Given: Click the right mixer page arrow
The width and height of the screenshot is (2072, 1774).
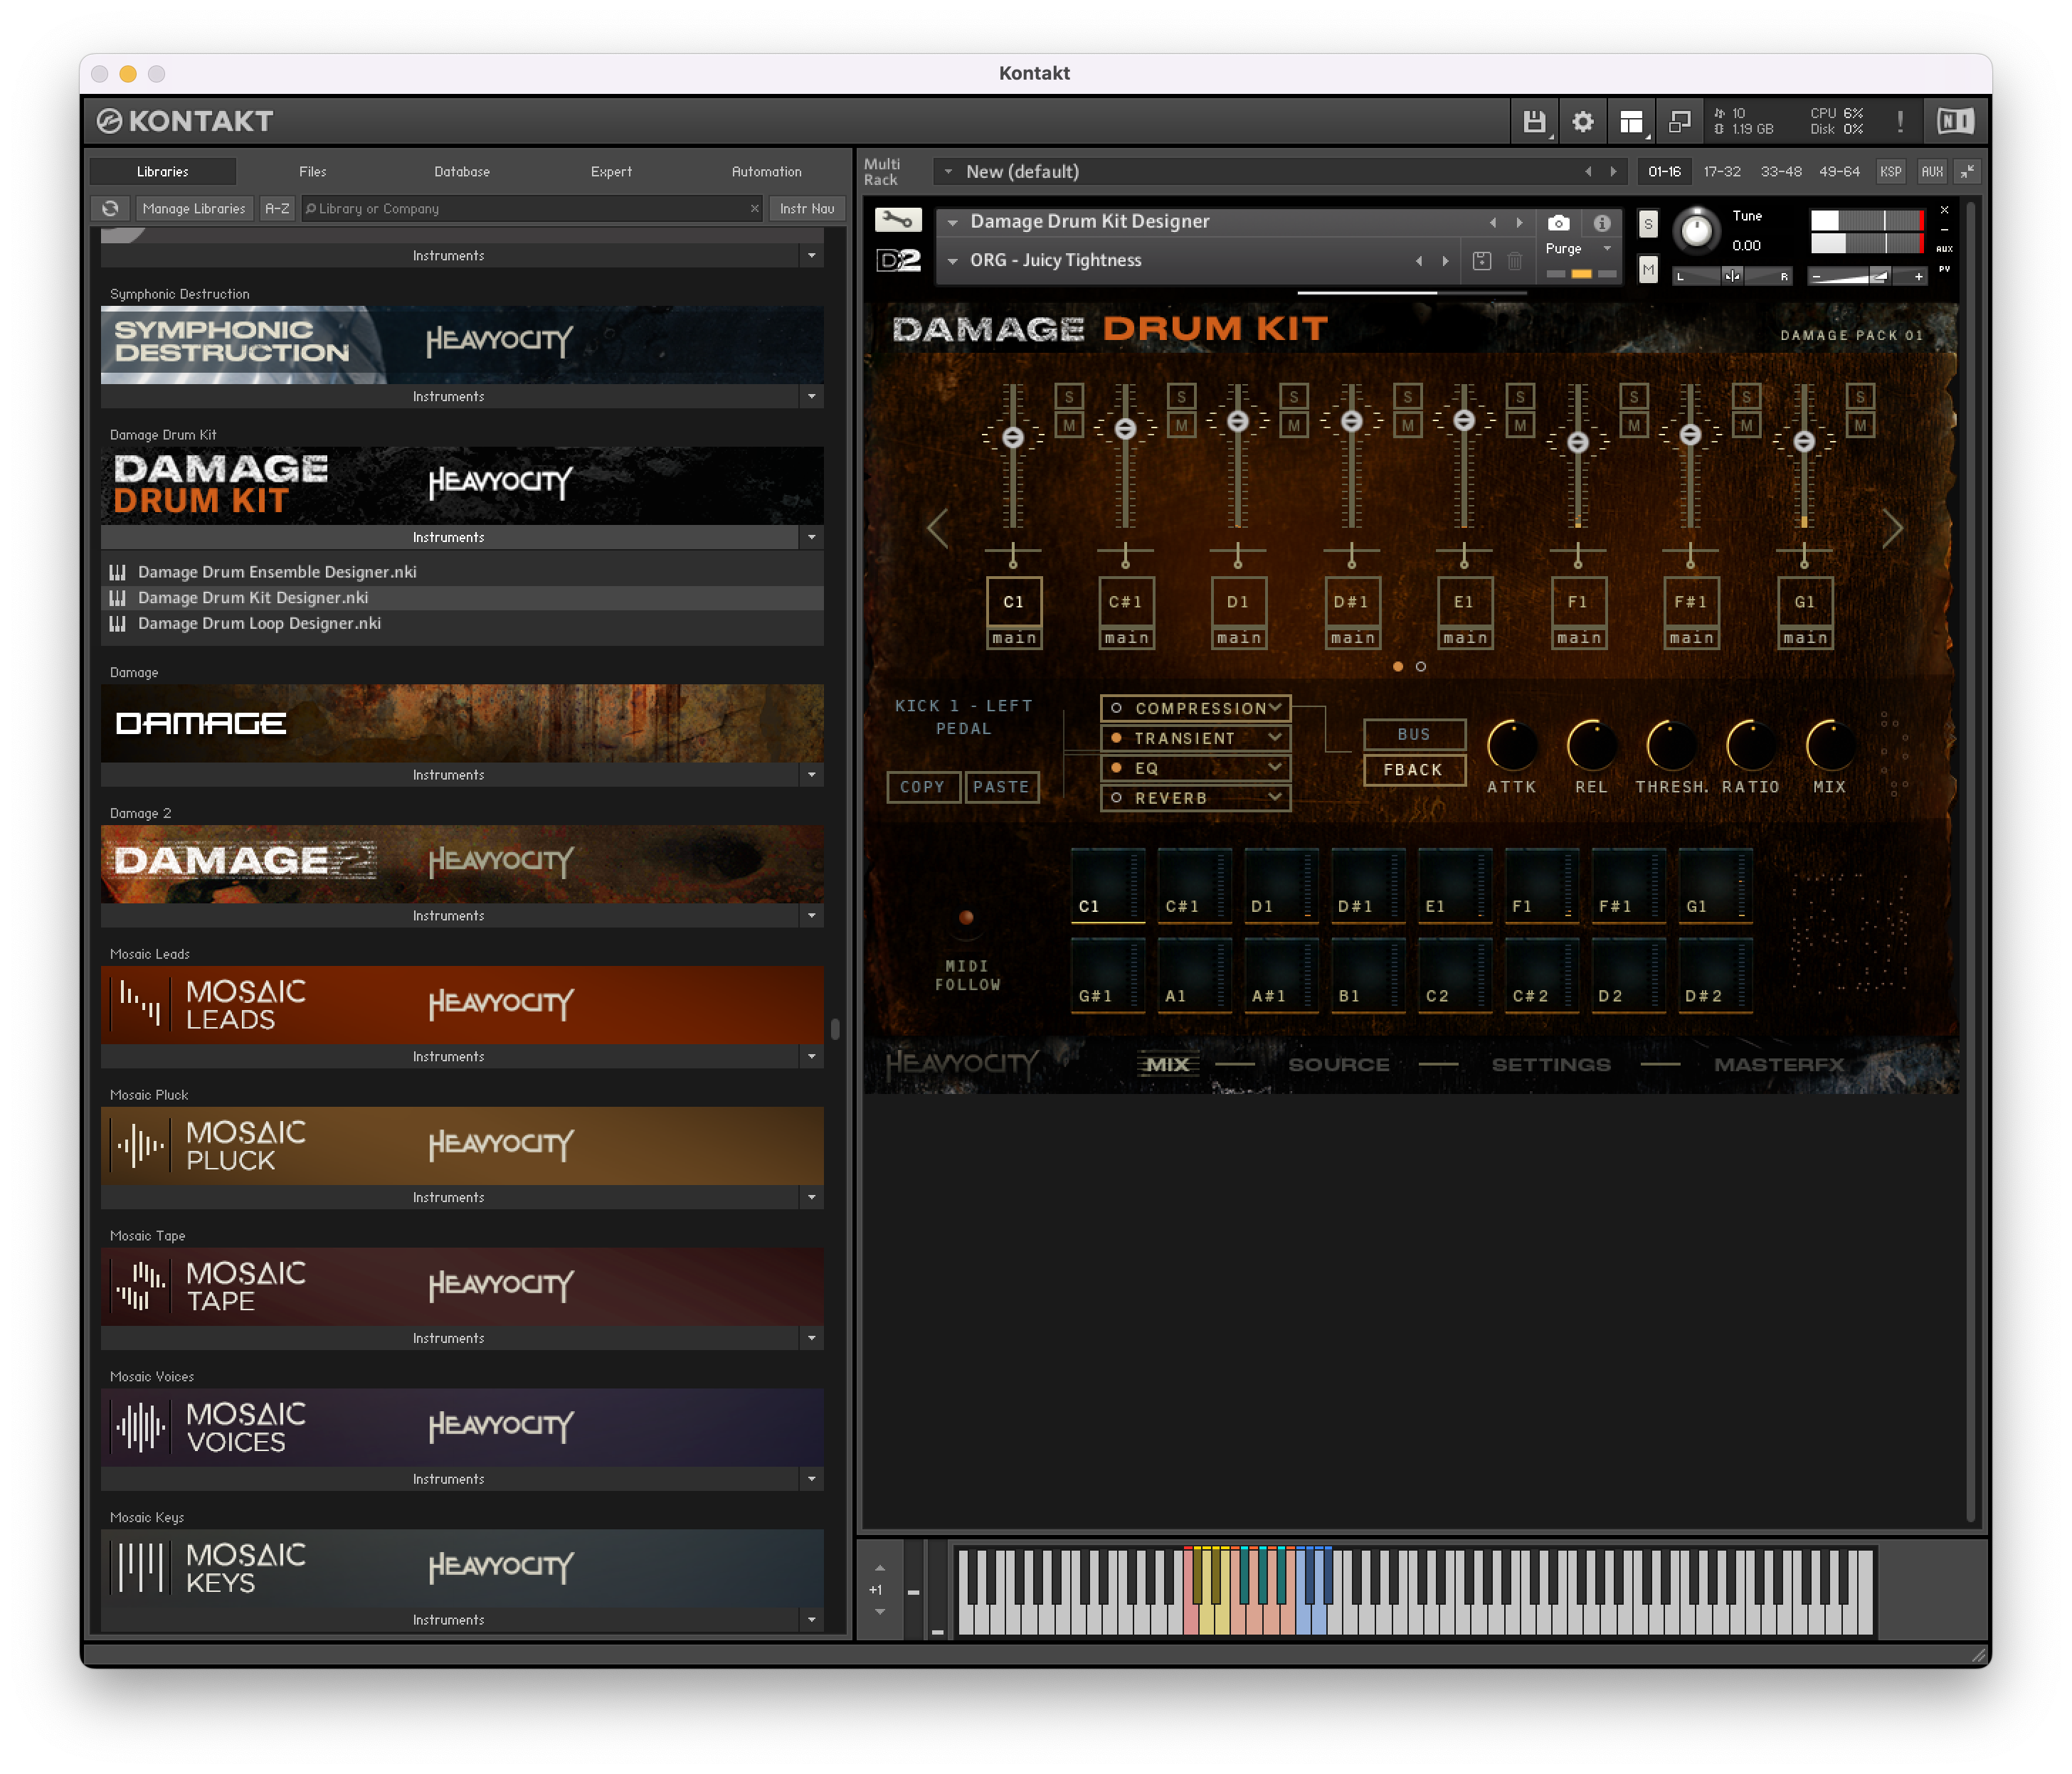Looking at the screenshot, I should point(1892,528).
